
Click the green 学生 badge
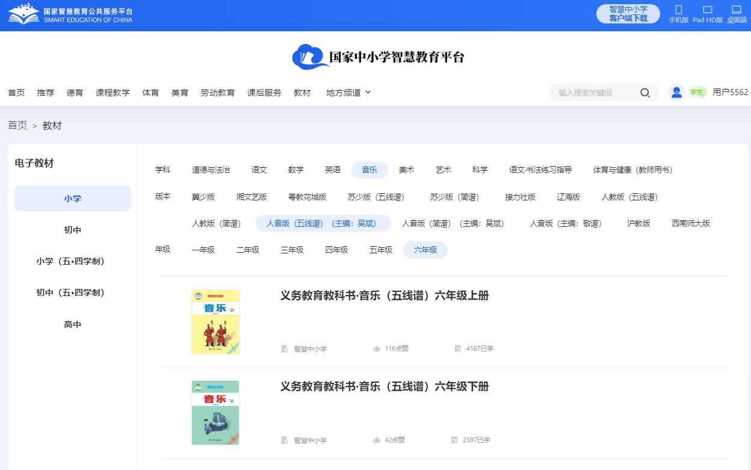pyautogui.click(x=697, y=92)
